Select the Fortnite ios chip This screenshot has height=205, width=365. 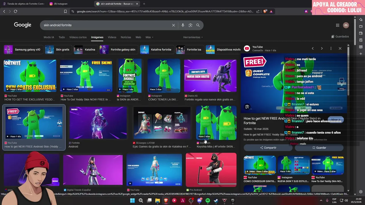[x=190, y=50]
